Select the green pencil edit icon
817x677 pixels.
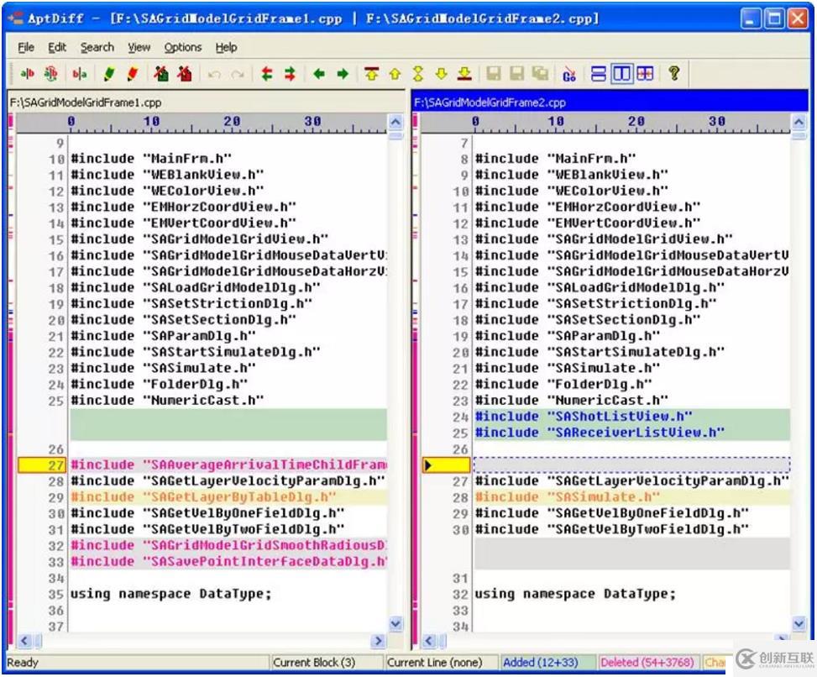[109, 74]
